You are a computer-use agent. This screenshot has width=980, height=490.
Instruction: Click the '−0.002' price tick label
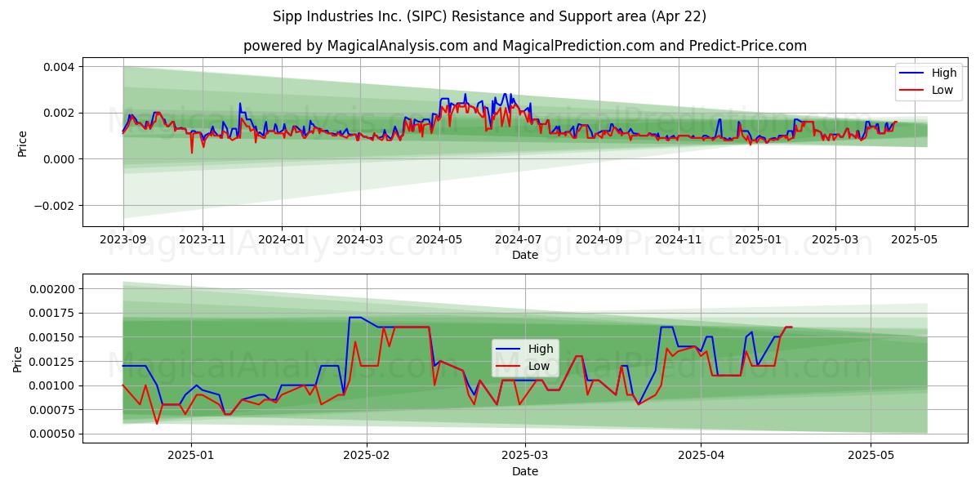(x=54, y=206)
